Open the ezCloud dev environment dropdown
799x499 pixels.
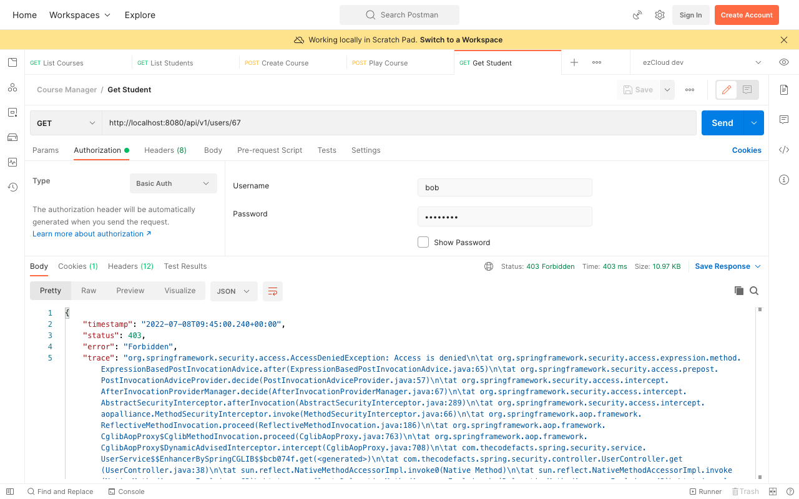702,62
